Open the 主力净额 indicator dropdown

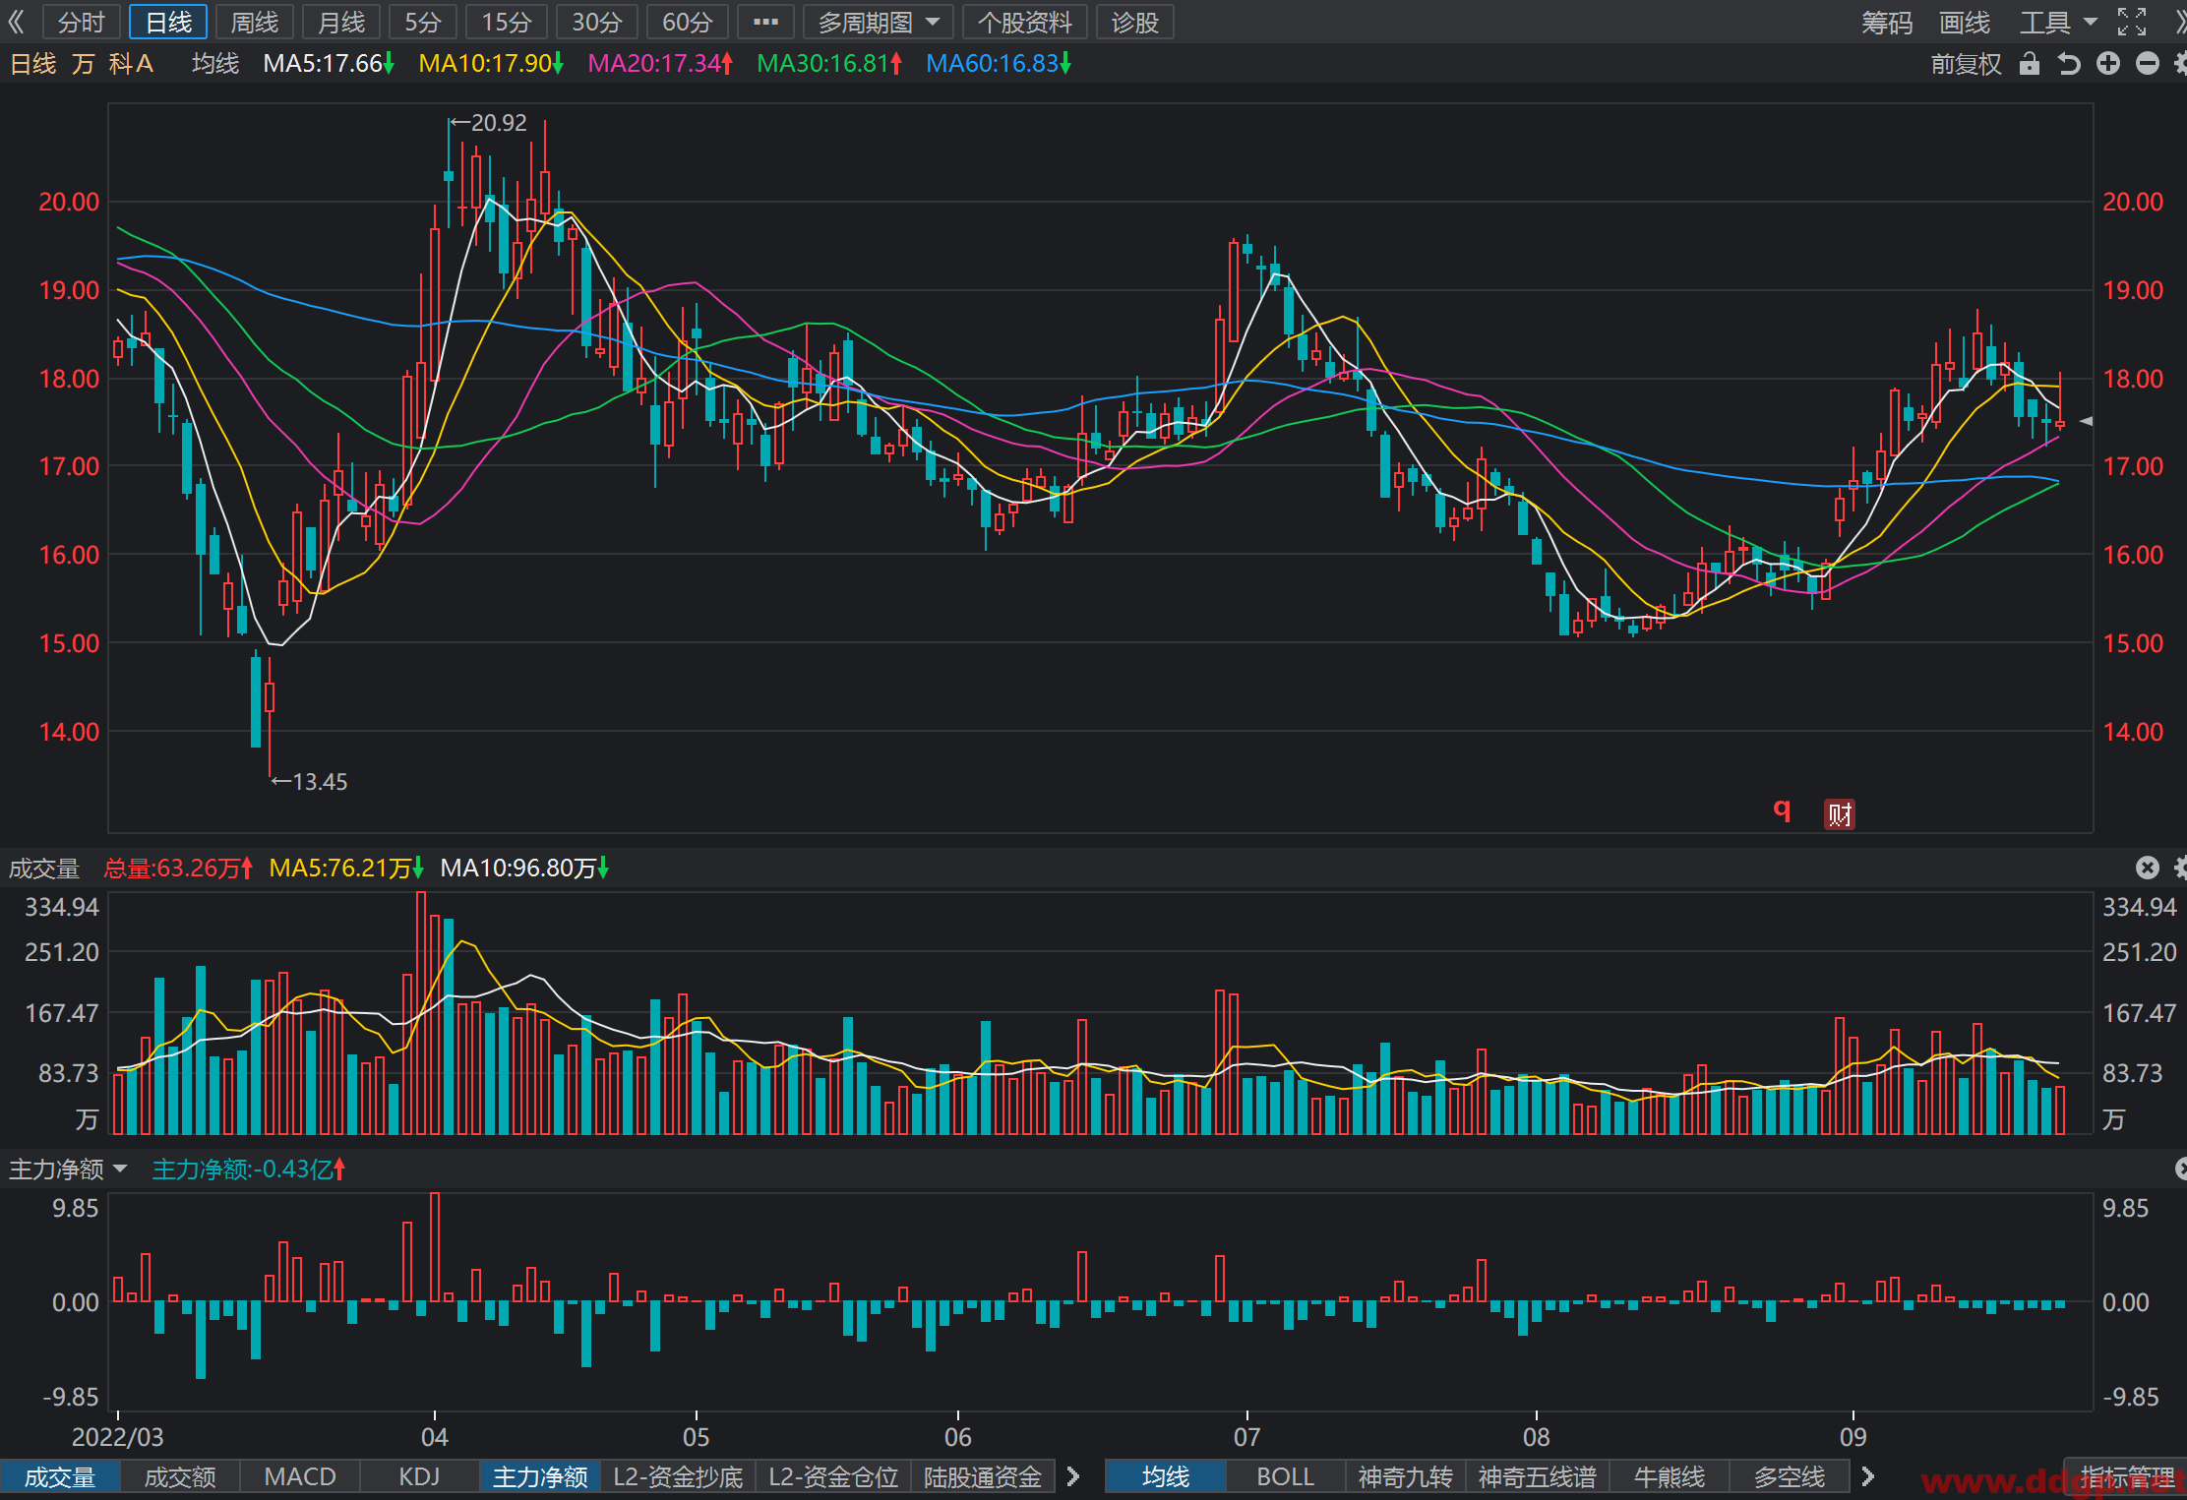click(x=68, y=1170)
